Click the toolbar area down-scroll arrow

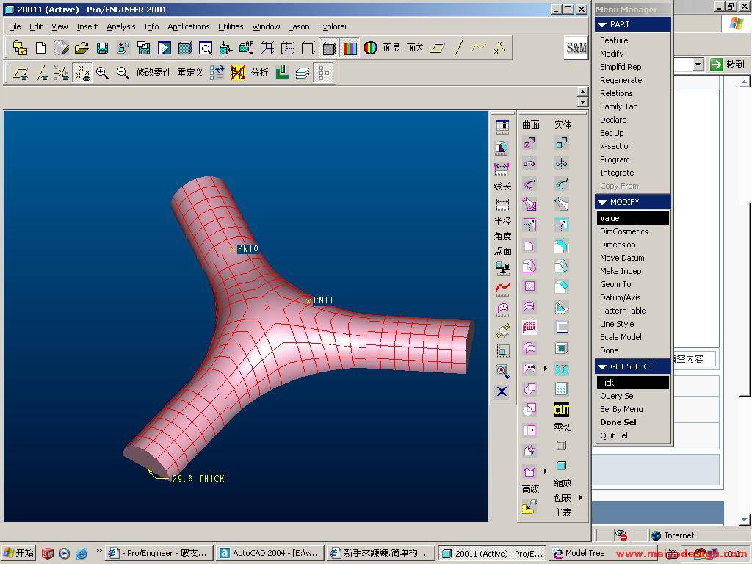[x=582, y=101]
